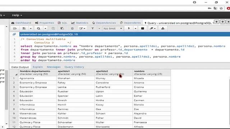The image size is (230, 129).
Task: Switch to the Properties tab
Action: tap(45, 23)
